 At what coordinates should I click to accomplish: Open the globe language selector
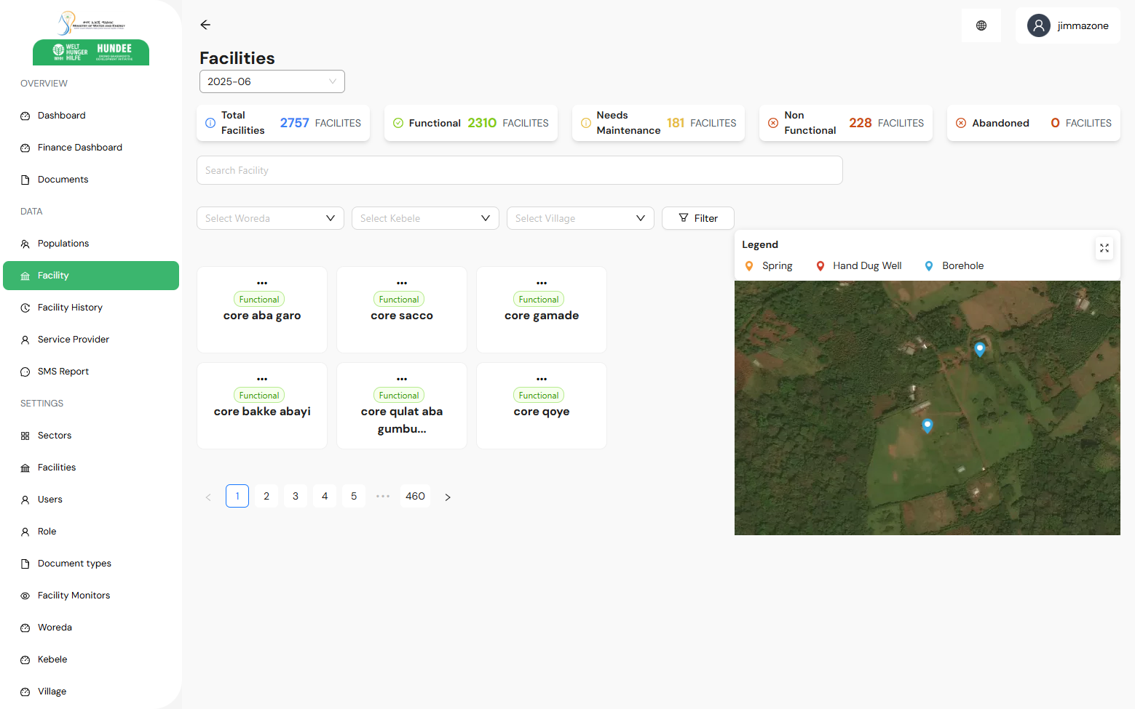point(981,25)
